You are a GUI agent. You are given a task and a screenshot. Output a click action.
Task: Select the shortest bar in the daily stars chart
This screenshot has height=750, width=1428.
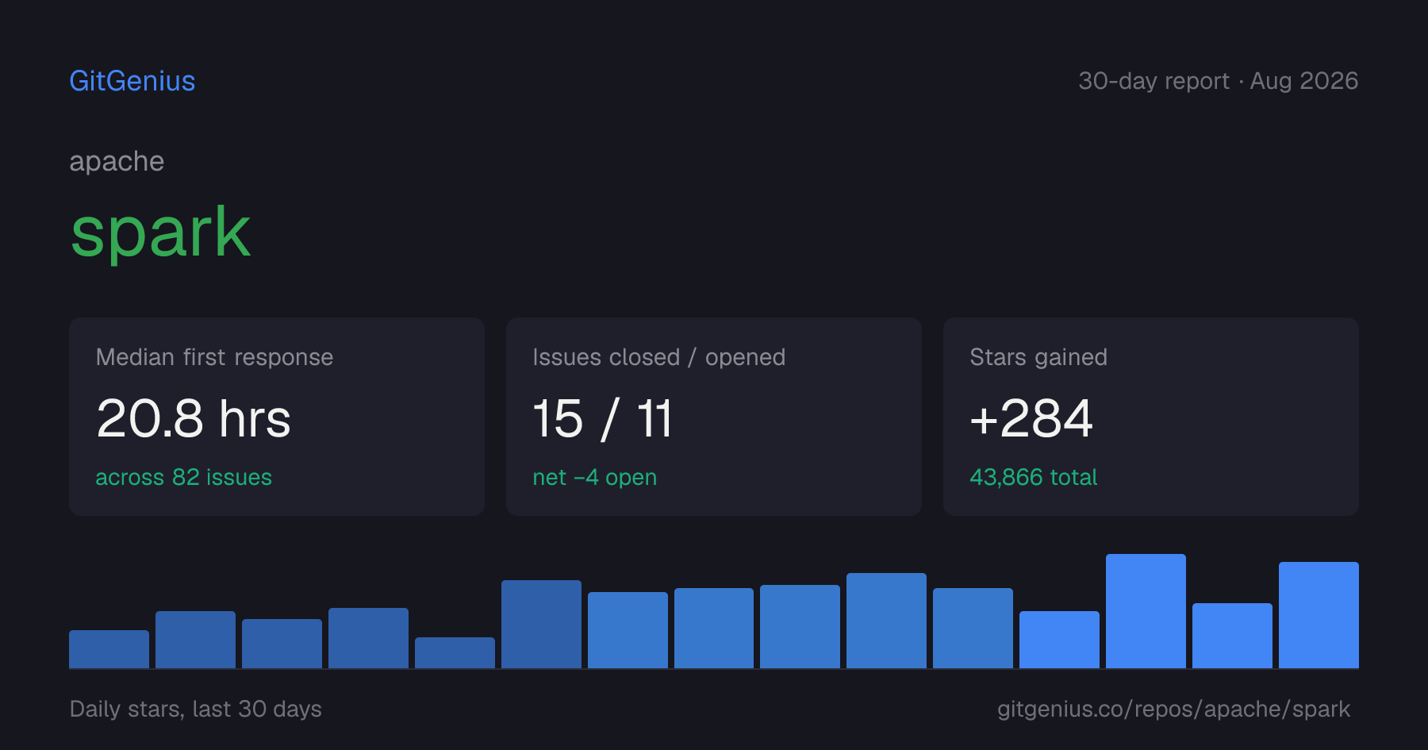point(455,652)
